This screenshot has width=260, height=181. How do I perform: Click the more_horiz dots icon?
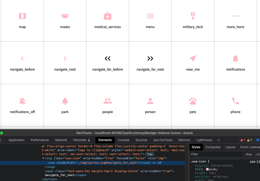point(236,16)
